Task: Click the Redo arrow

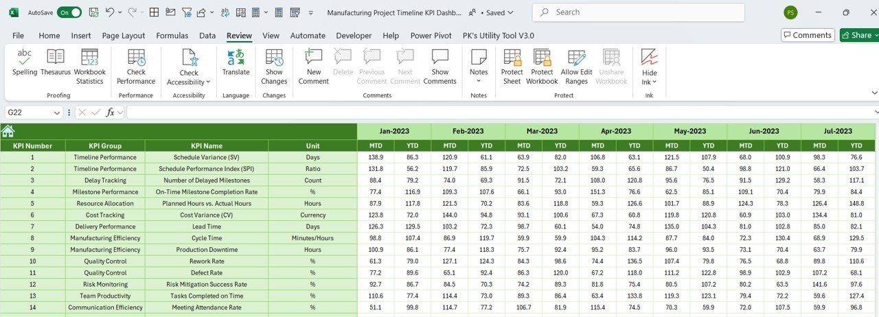Action: pos(132,12)
